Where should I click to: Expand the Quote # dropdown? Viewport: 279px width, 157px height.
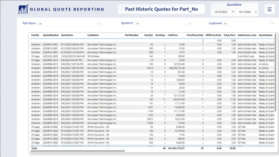(190, 24)
